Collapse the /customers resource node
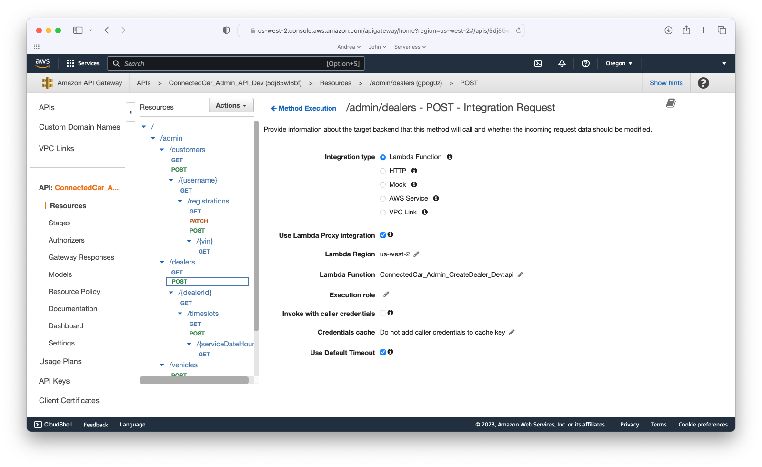Screen dimensions: 762x467 click(x=162, y=150)
